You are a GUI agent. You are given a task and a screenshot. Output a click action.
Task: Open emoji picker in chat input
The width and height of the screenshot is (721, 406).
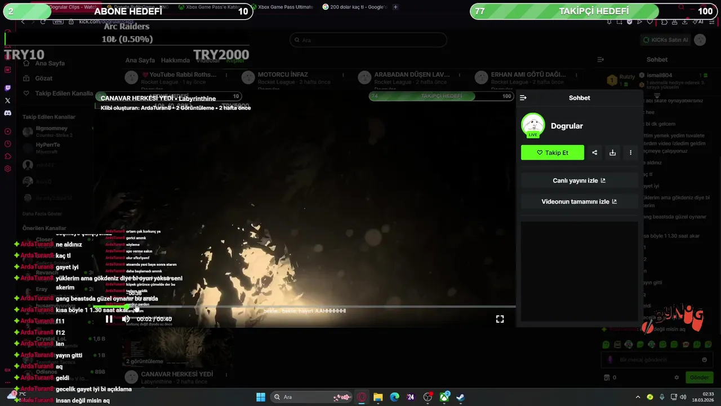tap(704, 360)
